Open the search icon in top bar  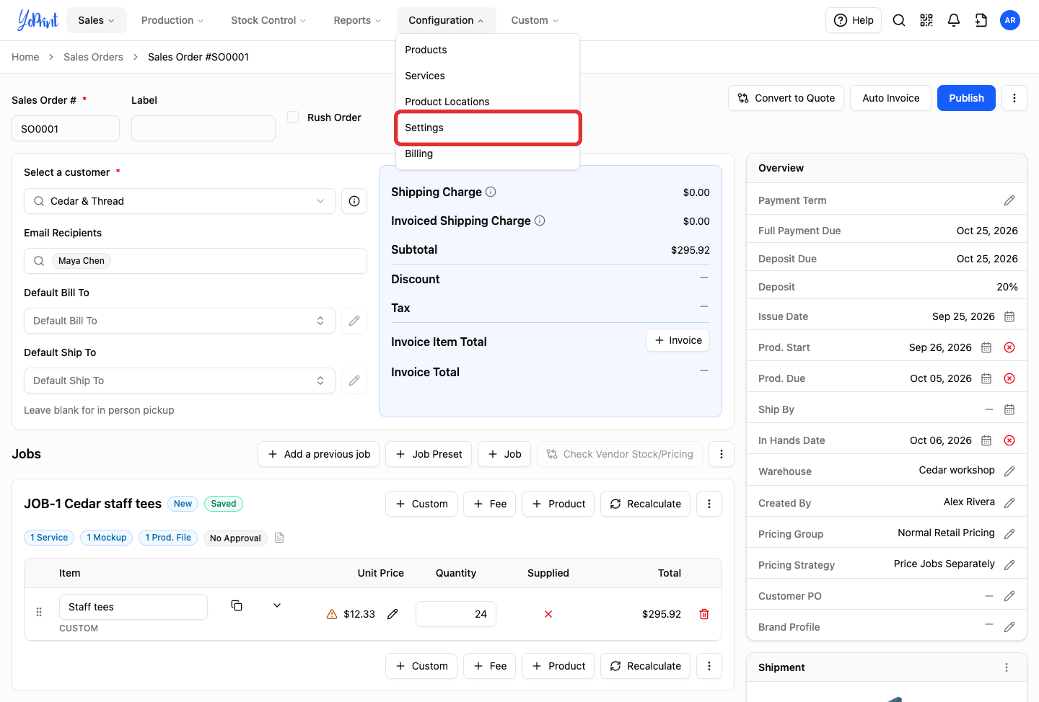(x=899, y=20)
